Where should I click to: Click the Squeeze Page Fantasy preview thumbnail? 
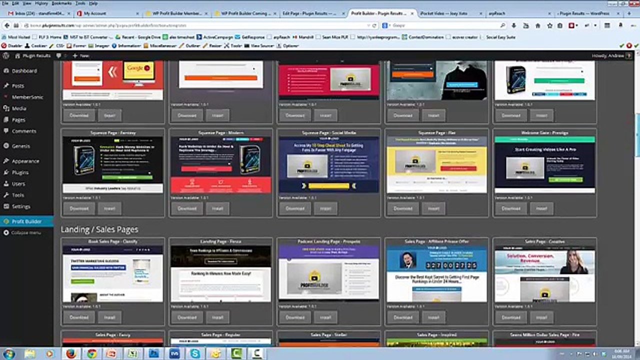tap(112, 165)
